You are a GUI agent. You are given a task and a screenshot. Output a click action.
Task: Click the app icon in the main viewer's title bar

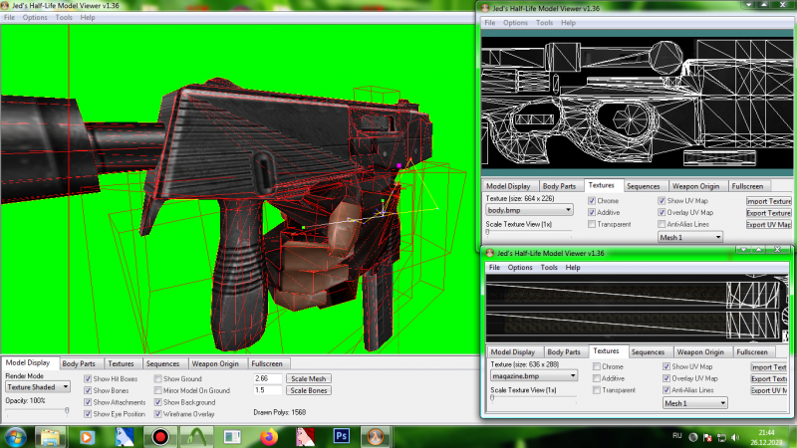tap(5, 6)
